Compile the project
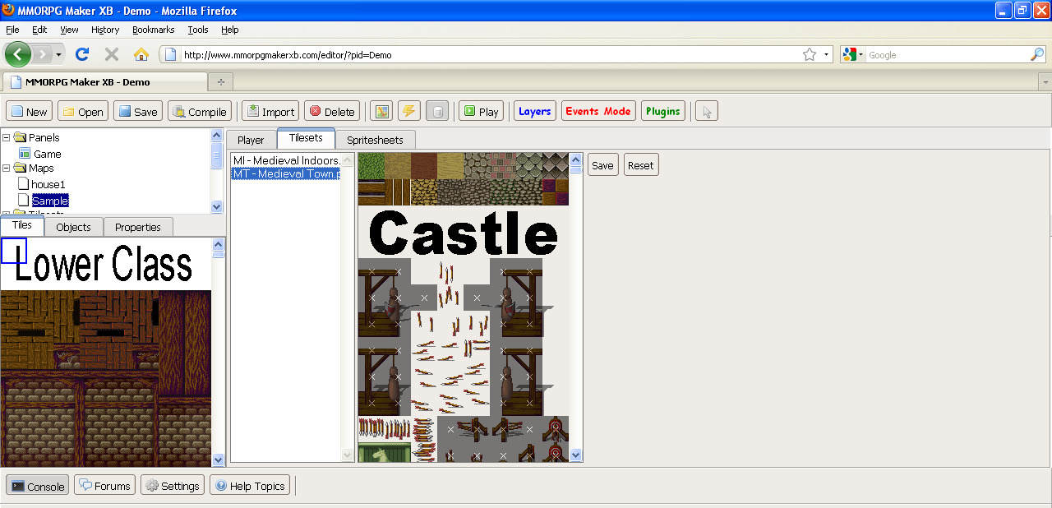The height and width of the screenshot is (508, 1052). 200,111
